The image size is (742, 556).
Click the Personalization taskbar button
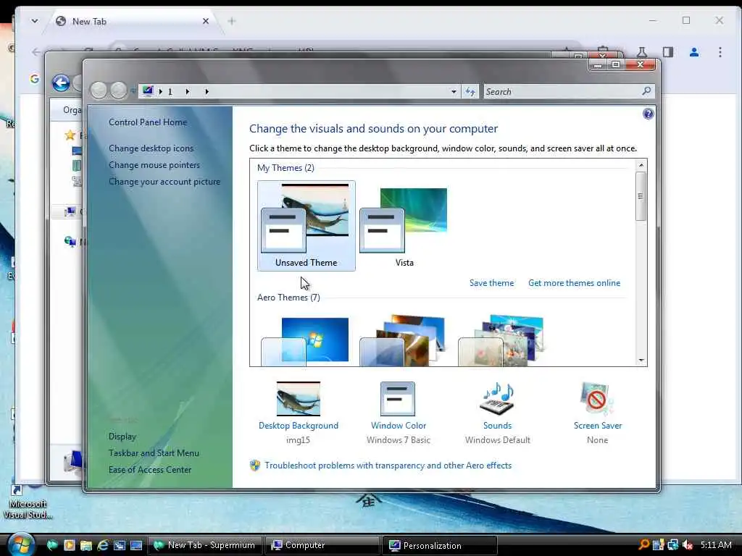[440, 545]
